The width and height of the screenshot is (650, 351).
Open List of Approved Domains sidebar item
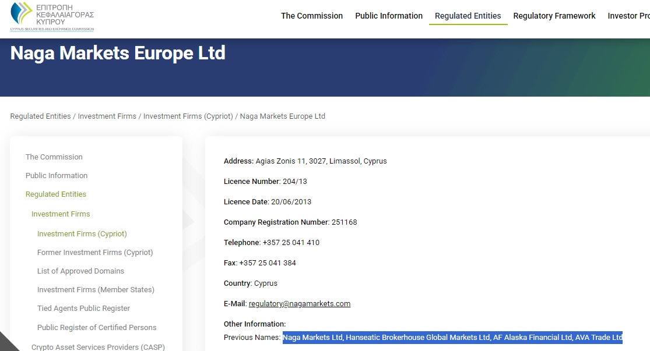80,271
